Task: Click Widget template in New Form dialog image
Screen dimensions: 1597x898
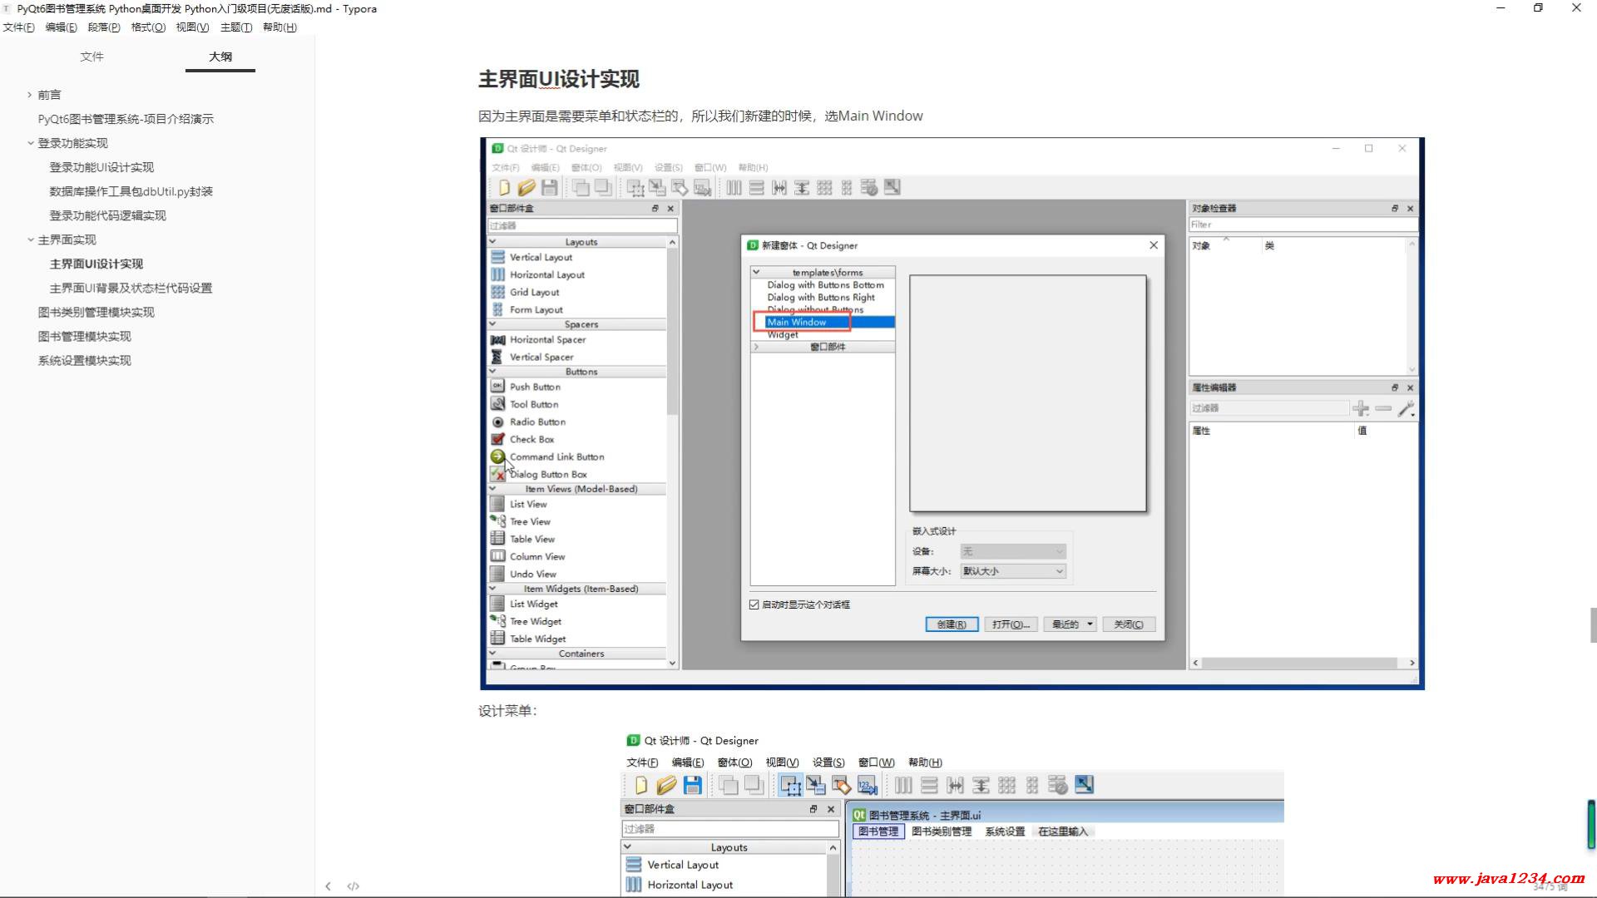Action: click(783, 334)
